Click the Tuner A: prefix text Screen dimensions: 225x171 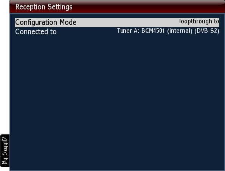coord(128,31)
